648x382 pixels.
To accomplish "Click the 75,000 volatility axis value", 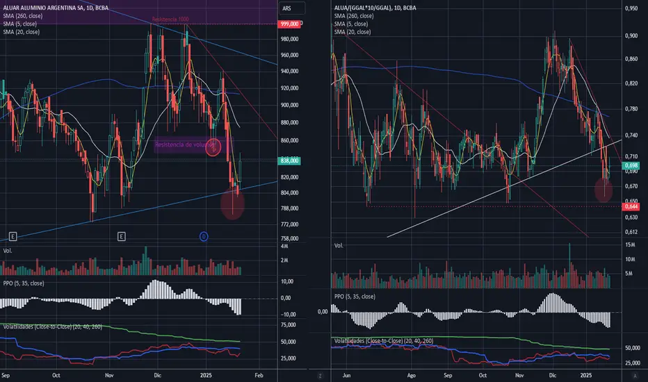I will 288,325.
